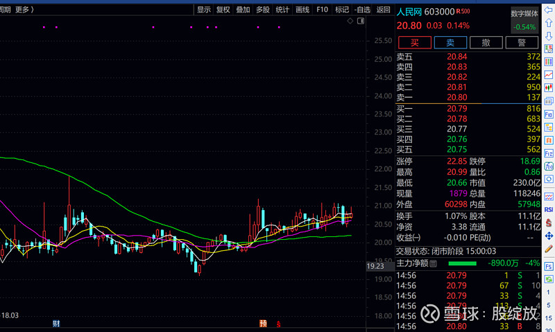
Task: Click the 撤 cancel order button
Action: point(486,42)
